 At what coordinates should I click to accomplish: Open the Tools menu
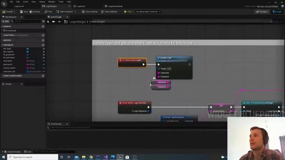(x=61, y=2)
